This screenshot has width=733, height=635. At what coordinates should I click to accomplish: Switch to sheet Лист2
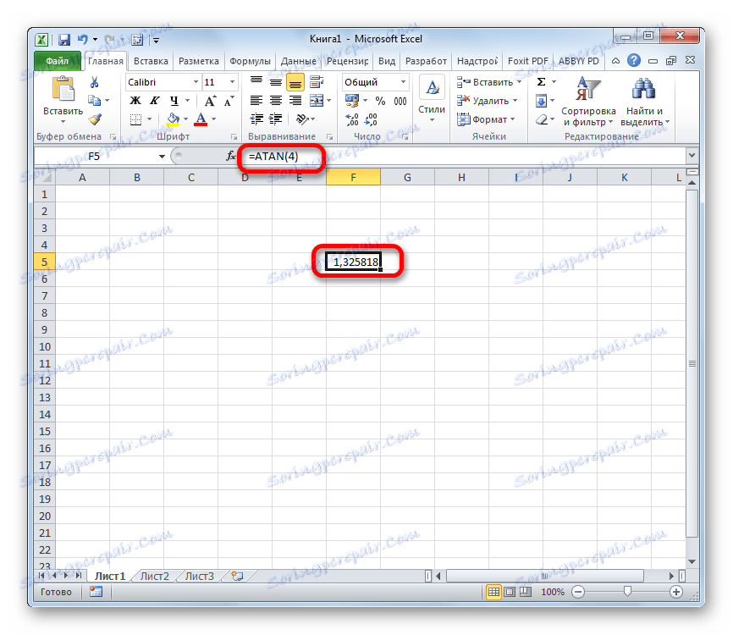(x=154, y=575)
